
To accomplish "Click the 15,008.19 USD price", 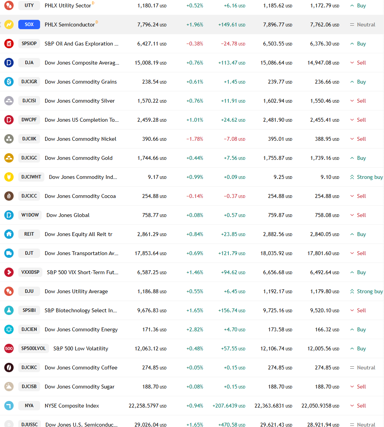I will point(151,63).
